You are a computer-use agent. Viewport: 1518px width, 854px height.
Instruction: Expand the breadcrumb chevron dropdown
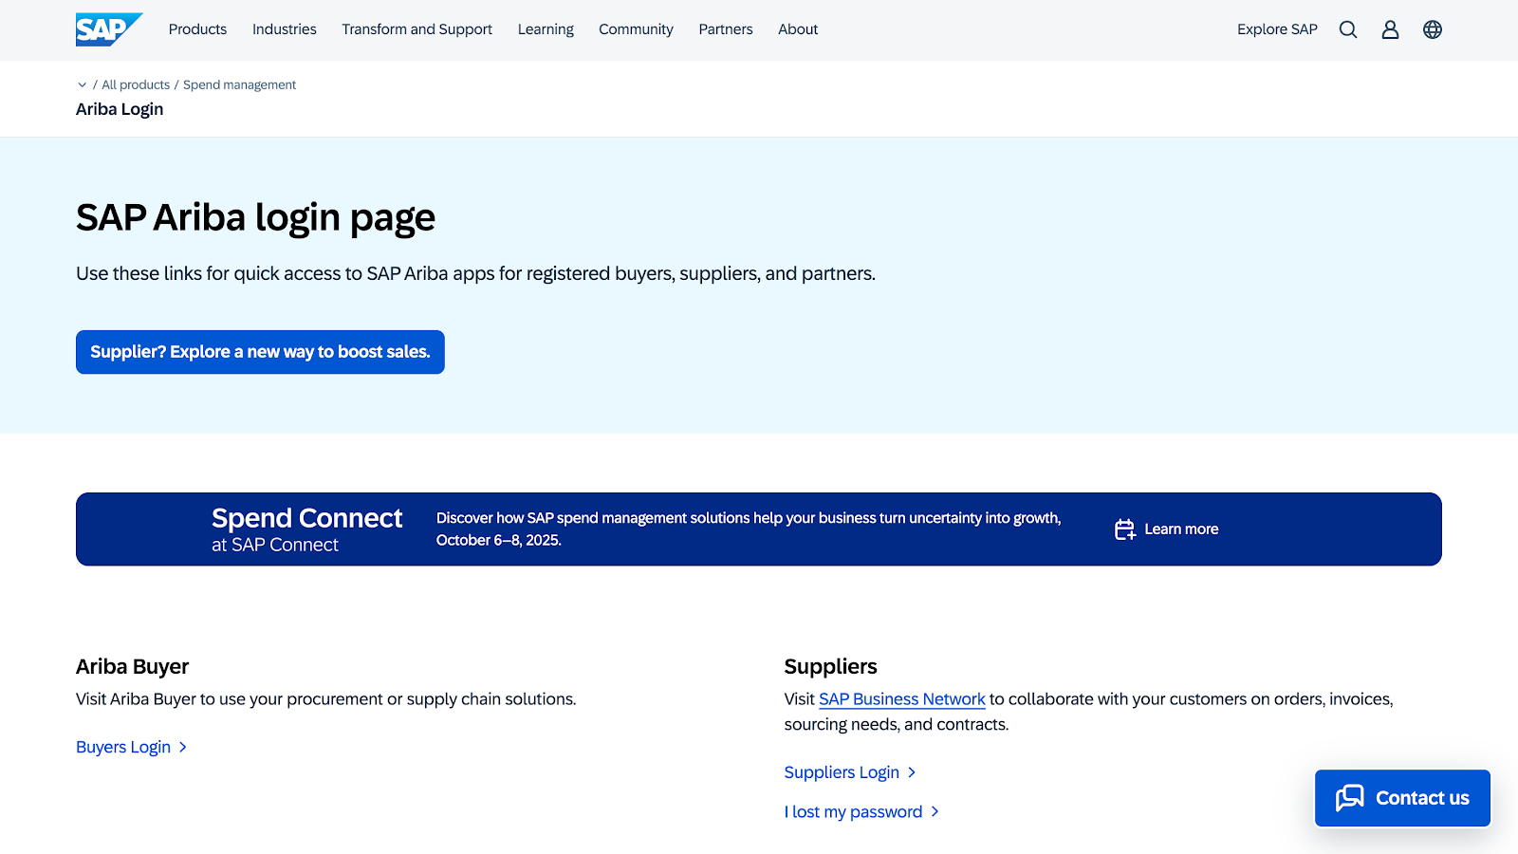click(x=82, y=84)
